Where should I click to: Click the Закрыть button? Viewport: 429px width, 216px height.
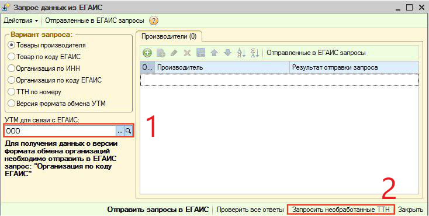pos(410,210)
